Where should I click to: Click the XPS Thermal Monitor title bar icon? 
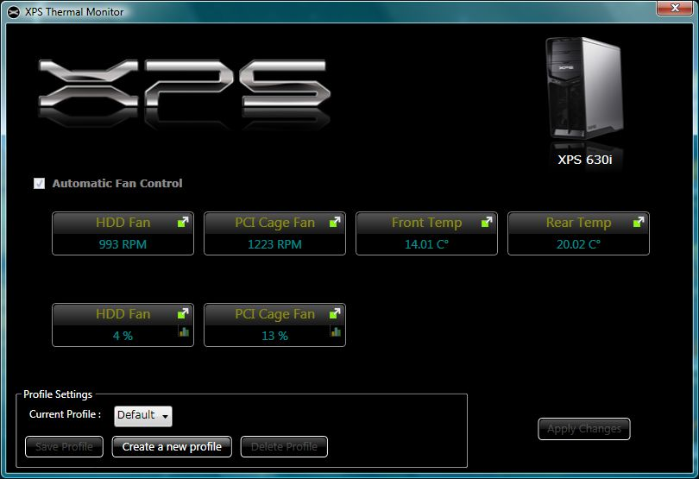(x=14, y=12)
